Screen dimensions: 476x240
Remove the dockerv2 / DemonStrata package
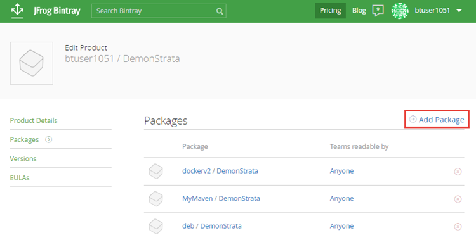[x=458, y=172]
